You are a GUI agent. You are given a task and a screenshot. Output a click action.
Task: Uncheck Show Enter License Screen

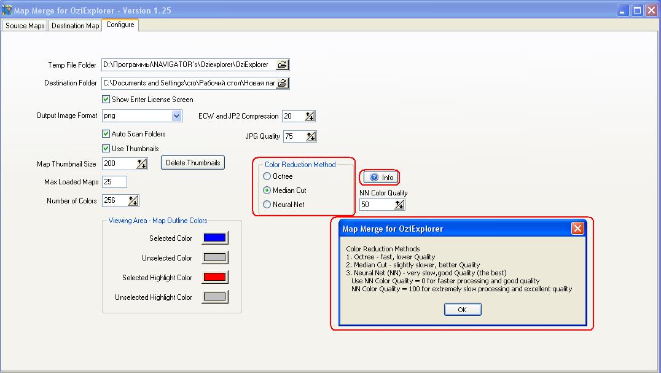[x=106, y=100]
